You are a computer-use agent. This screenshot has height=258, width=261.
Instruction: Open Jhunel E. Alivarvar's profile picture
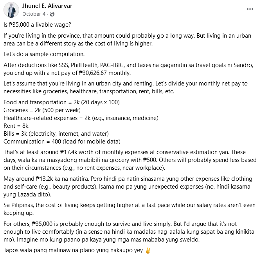point(12,9)
